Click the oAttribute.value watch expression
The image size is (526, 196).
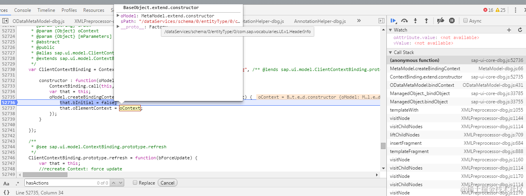[x=436, y=37]
